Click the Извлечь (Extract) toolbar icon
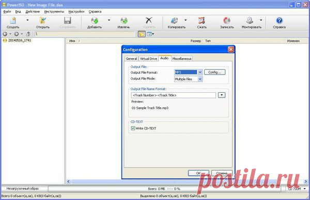 (x=124, y=23)
